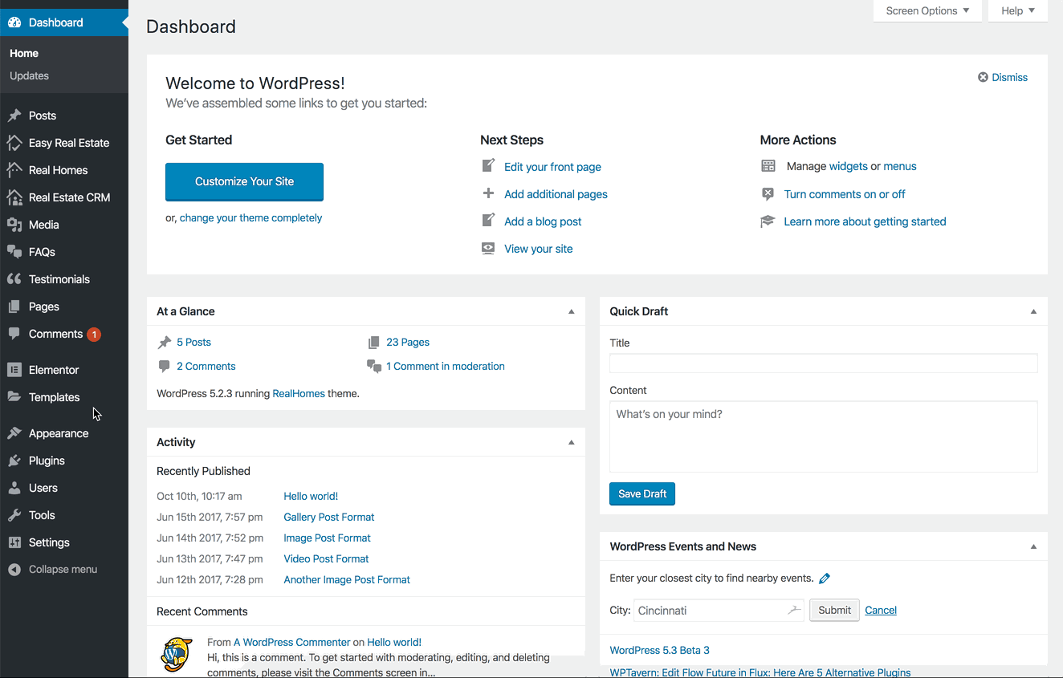The width and height of the screenshot is (1063, 678).
Task: Click the Dashboard gauge icon in sidebar
Action: click(14, 22)
